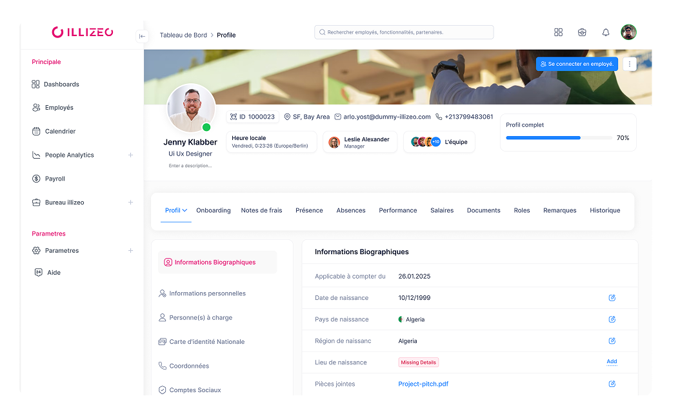The width and height of the screenshot is (689, 416).
Task: Click the Payroll icon in sidebar
Action: pos(36,179)
